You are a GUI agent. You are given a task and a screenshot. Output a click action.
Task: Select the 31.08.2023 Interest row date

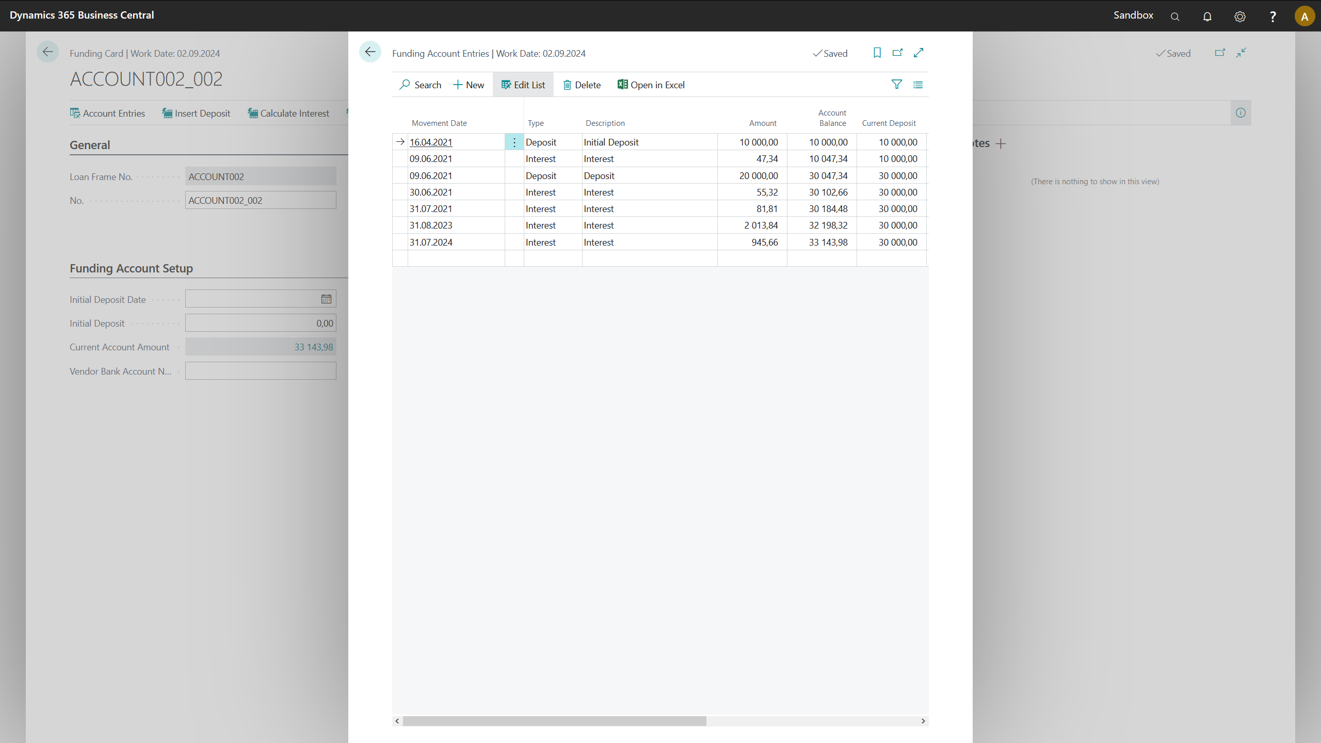point(456,225)
